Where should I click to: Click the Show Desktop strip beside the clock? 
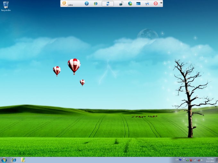217,160
